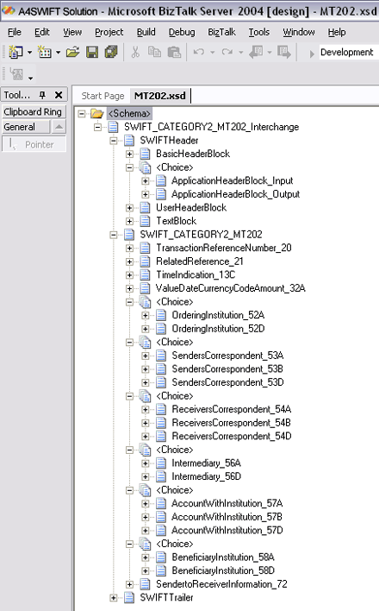This screenshot has width=379, height=611.
Task: Select the SendersCorrespondent_53B tree item
Action: (x=227, y=369)
